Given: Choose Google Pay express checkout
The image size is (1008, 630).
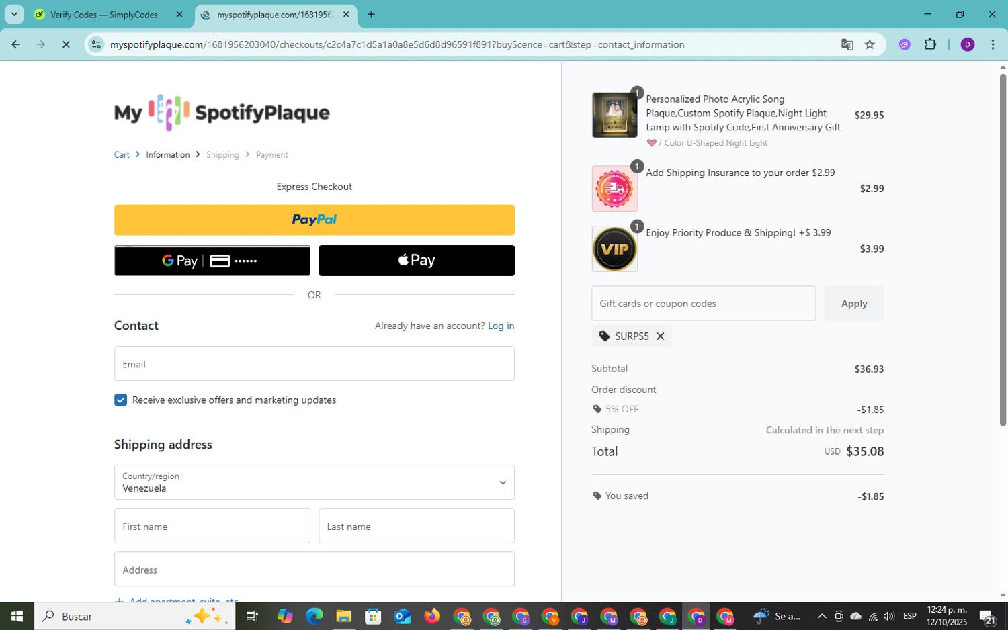Looking at the screenshot, I should 212,261.
